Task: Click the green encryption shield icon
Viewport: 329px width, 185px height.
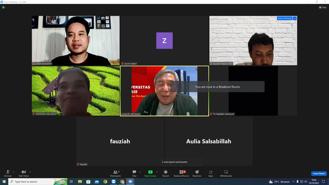Action: (4, 7)
